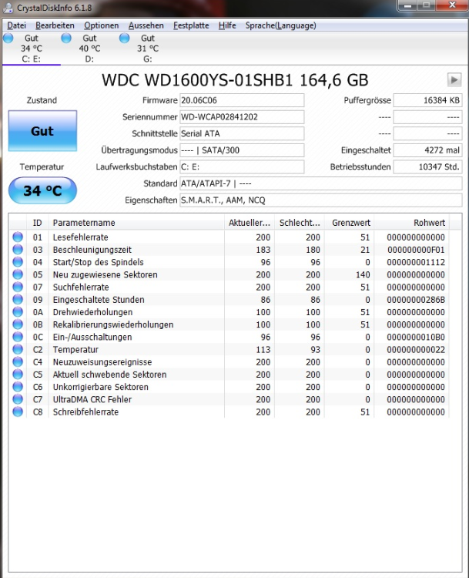Click status icon of Lesefehlerrate row
469x578 pixels.
coord(18,237)
